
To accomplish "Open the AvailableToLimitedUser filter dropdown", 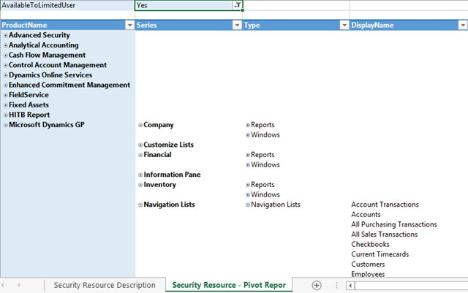I will pyautogui.click(x=237, y=5).
